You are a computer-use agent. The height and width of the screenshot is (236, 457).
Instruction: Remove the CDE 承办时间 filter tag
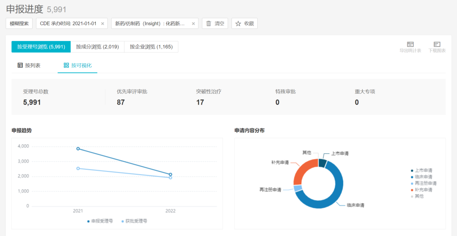[x=102, y=24]
